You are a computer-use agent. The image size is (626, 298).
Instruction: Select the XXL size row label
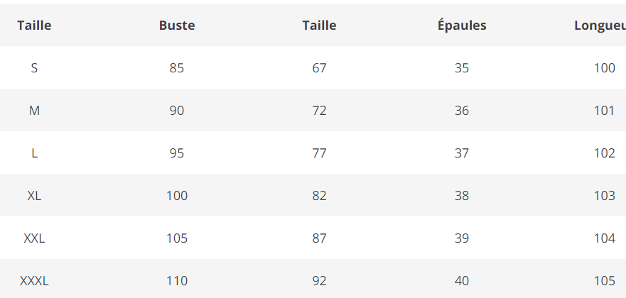click(34, 238)
